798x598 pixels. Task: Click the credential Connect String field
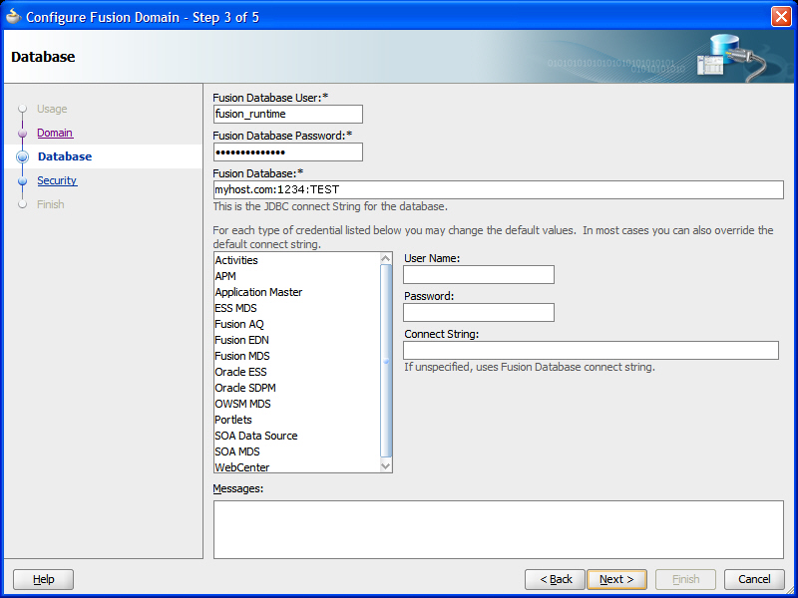(x=591, y=351)
